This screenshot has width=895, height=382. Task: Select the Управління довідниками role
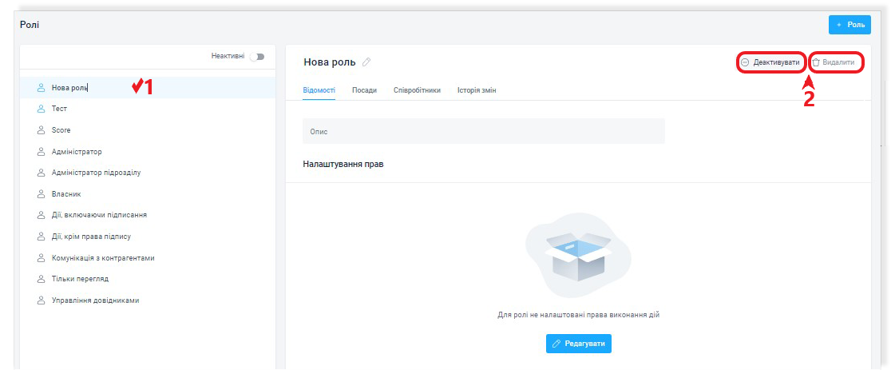(95, 300)
